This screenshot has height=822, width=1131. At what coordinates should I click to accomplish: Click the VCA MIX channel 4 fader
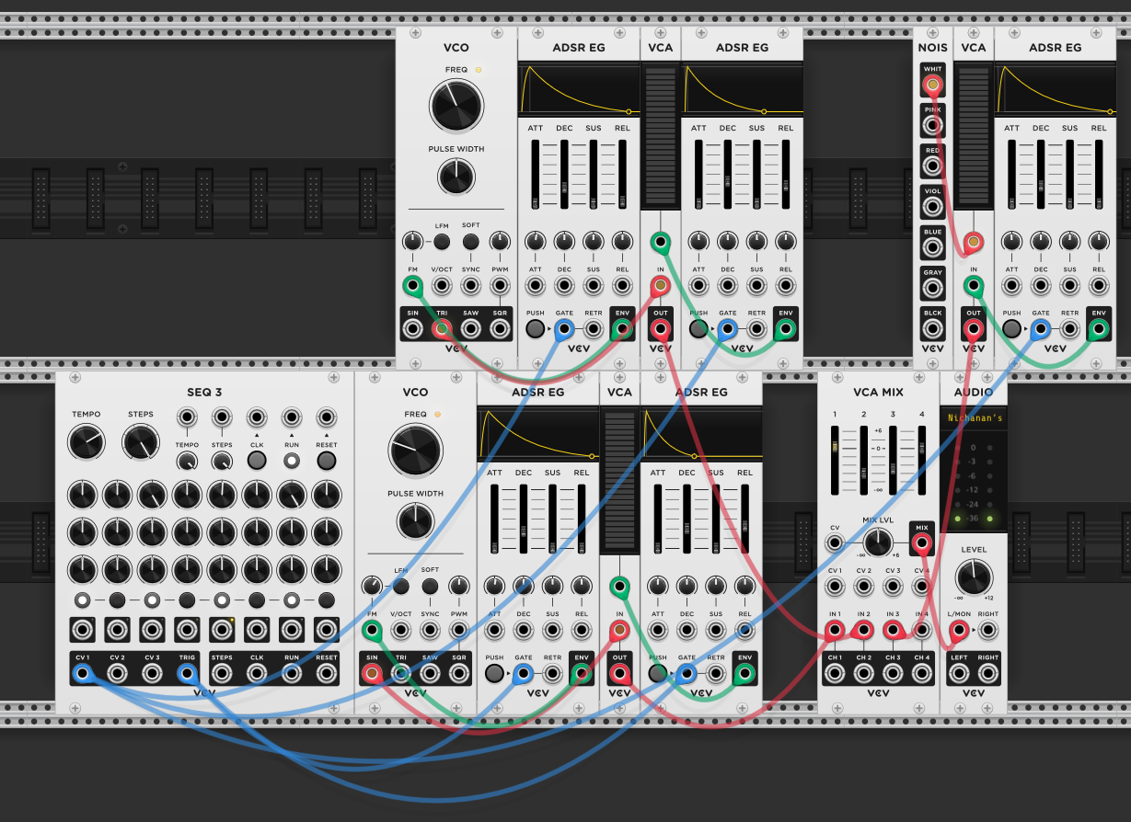pos(921,459)
